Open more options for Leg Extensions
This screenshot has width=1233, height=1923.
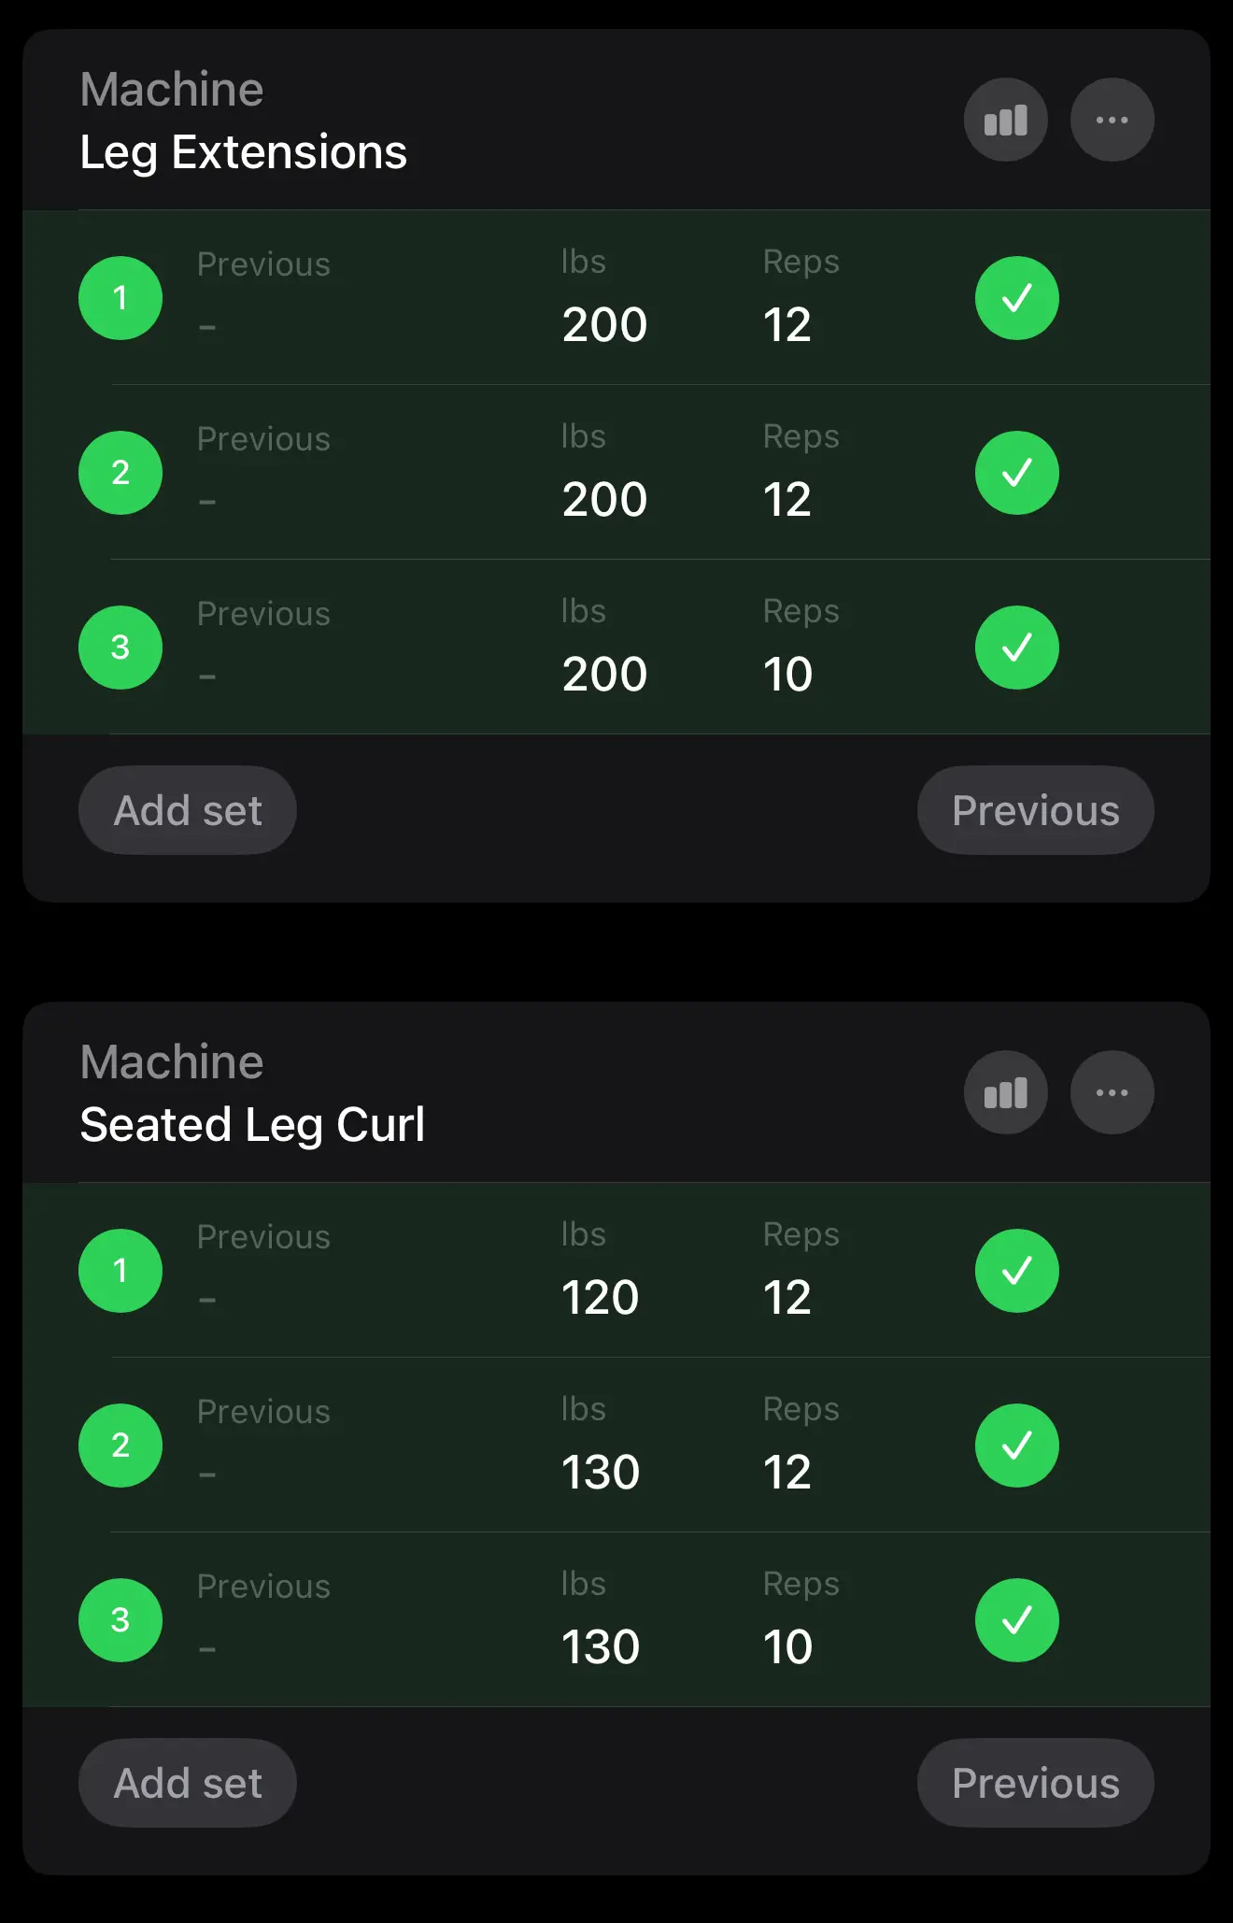coord(1112,120)
